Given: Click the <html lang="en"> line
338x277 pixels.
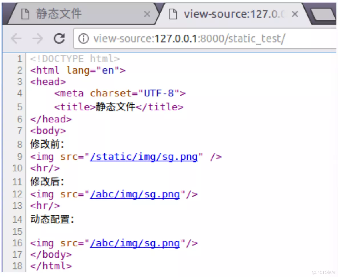Looking at the screenshot, I should [78, 70].
